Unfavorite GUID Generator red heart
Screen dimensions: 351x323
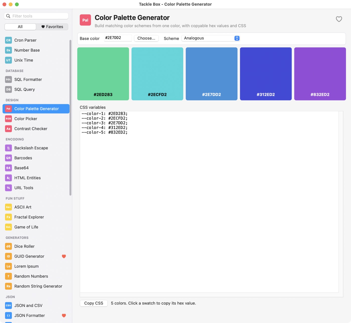(64, 256)
